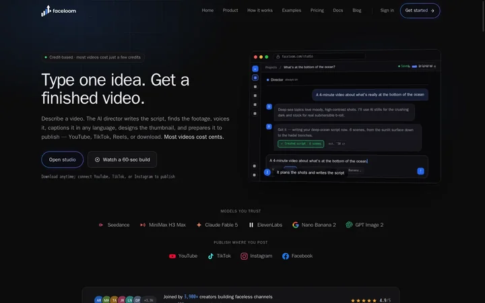This screenshot has width=485, height=303.
Task: Click the arrow icon inside Get started
Action: 432,11
